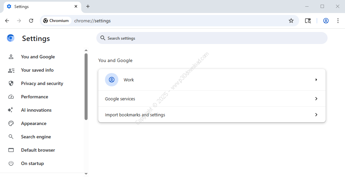This screenshot has width=345, height=177.
Task: Click the sidebar scroll down arrow
Action: 86,174
